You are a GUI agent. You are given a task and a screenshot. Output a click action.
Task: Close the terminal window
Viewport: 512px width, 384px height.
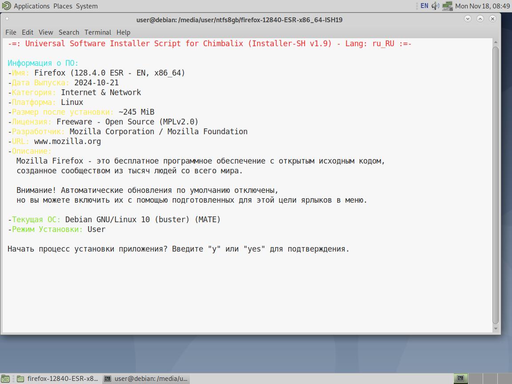492,19
